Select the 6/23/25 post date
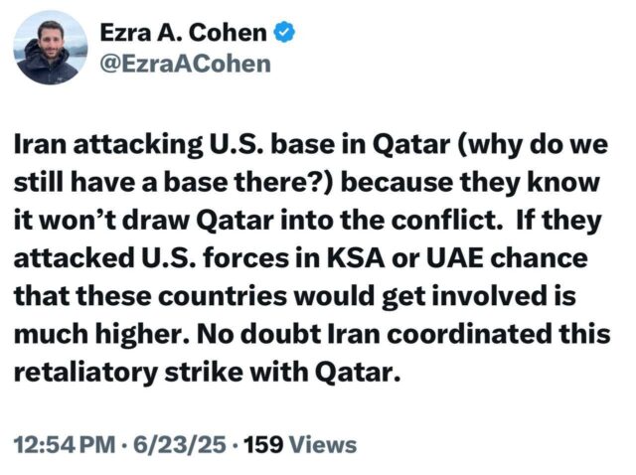The image size is (636, 475). tap(180, 444)
